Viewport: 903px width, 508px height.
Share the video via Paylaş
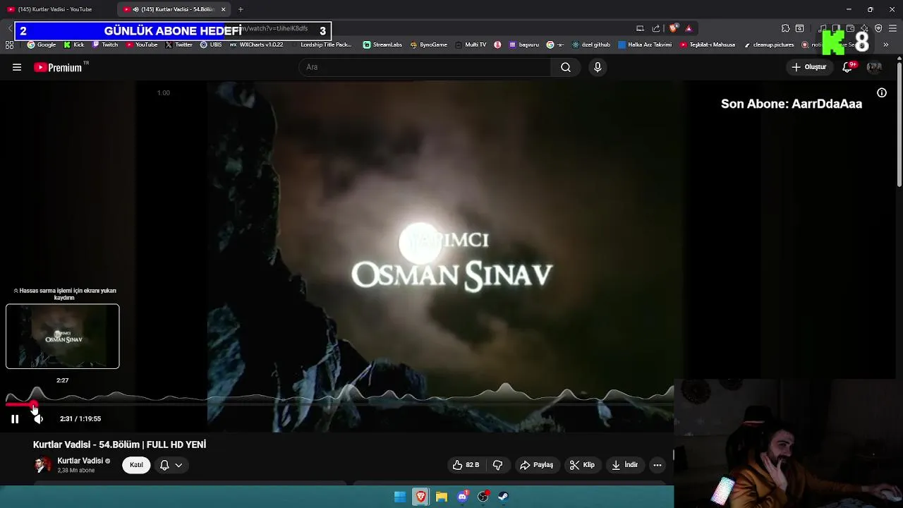pos(536,465)
